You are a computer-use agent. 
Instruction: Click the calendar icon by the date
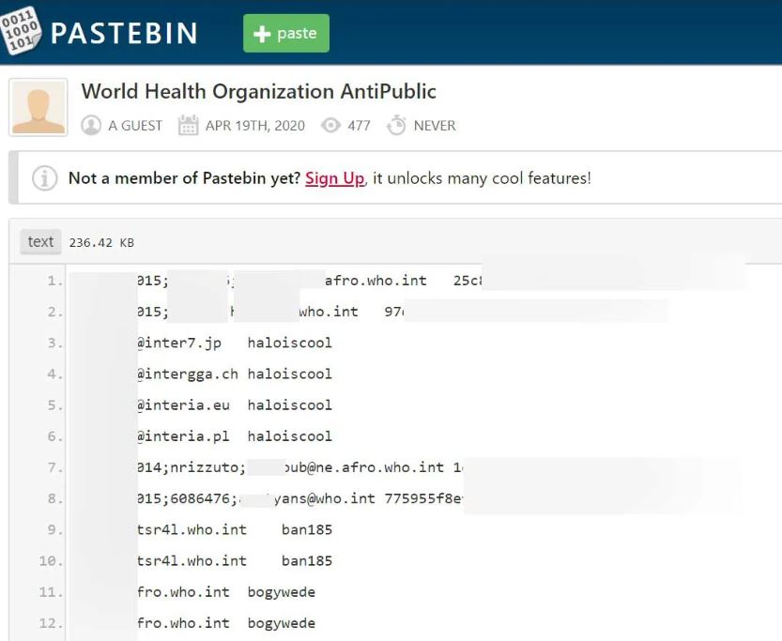point(188,125)
